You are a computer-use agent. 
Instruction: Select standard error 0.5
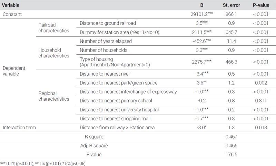click(x=231, y=74)
